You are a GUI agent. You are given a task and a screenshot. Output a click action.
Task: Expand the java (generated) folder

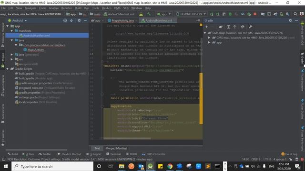click(x=11, y=55)
